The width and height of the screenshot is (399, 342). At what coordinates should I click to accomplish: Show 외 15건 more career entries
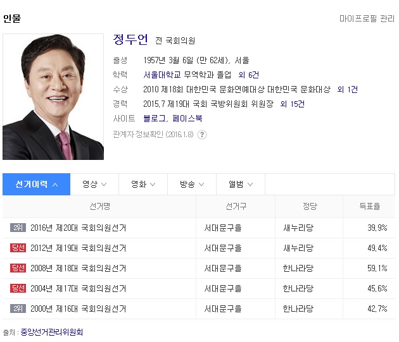pos(293,104)
